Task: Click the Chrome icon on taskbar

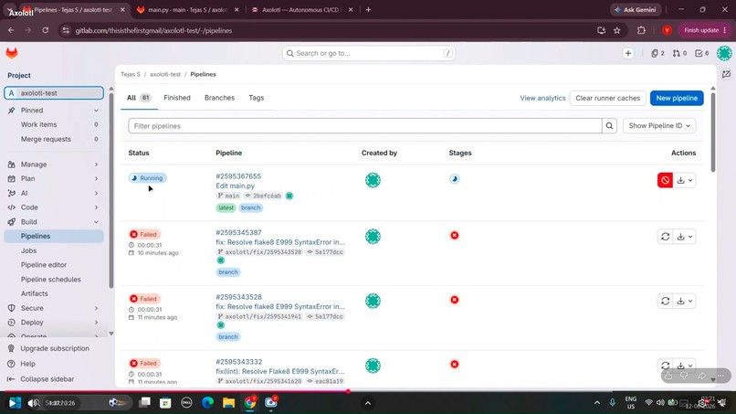Action: [x=250, y=402]
